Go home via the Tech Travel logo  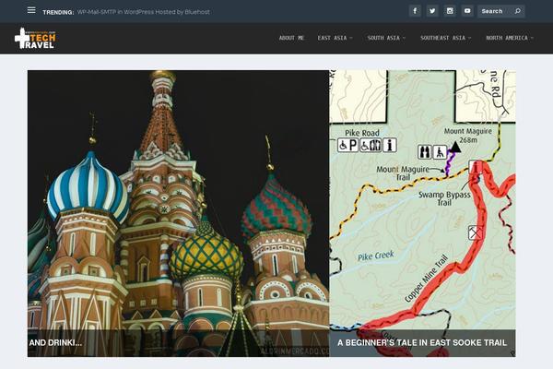click(35, 38)
